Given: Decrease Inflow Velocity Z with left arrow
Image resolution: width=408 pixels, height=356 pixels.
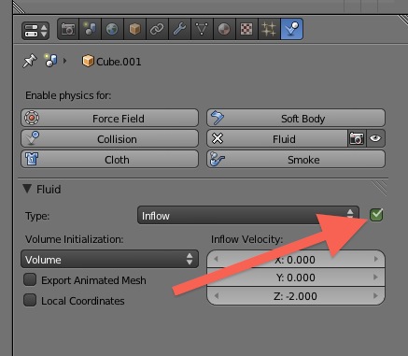Looking at the screenshot, I should coord(216,295).
